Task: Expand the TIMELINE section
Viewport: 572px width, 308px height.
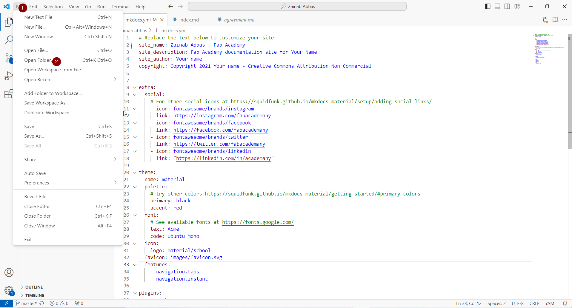Action: coord(66,295)
